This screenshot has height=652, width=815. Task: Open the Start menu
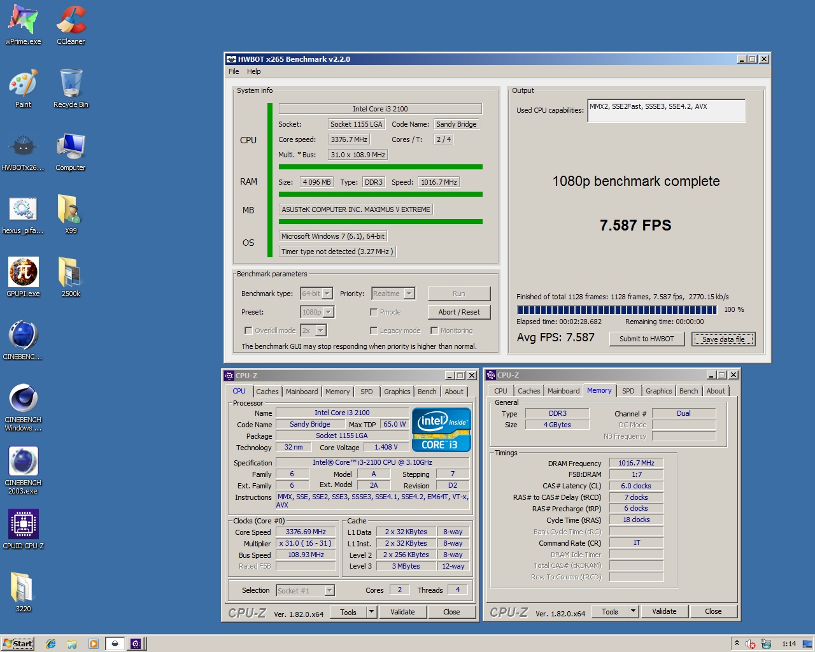pyautogui.click(x=18, y=644)
